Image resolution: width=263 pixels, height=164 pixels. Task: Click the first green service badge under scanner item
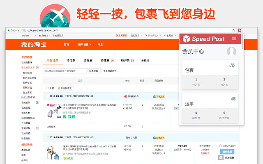point(65,117)
